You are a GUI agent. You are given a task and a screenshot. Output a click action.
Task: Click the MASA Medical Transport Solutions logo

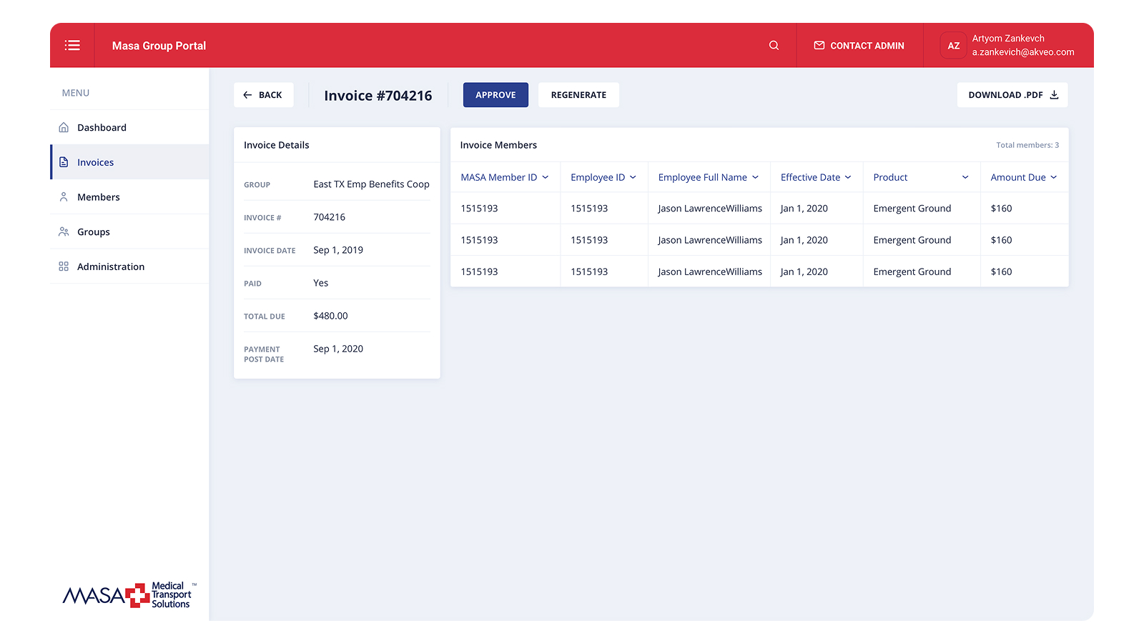129,594
